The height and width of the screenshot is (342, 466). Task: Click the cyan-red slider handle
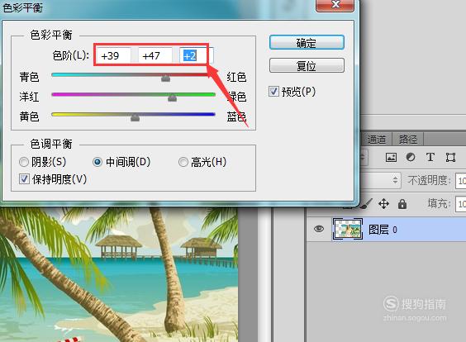pyautogui.click(x=165, y=78)
